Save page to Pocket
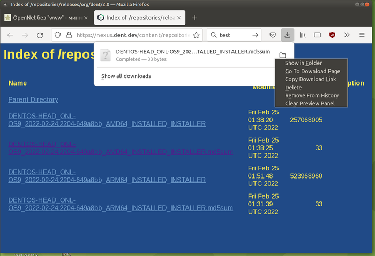375x256 pixels. point(273,35)
